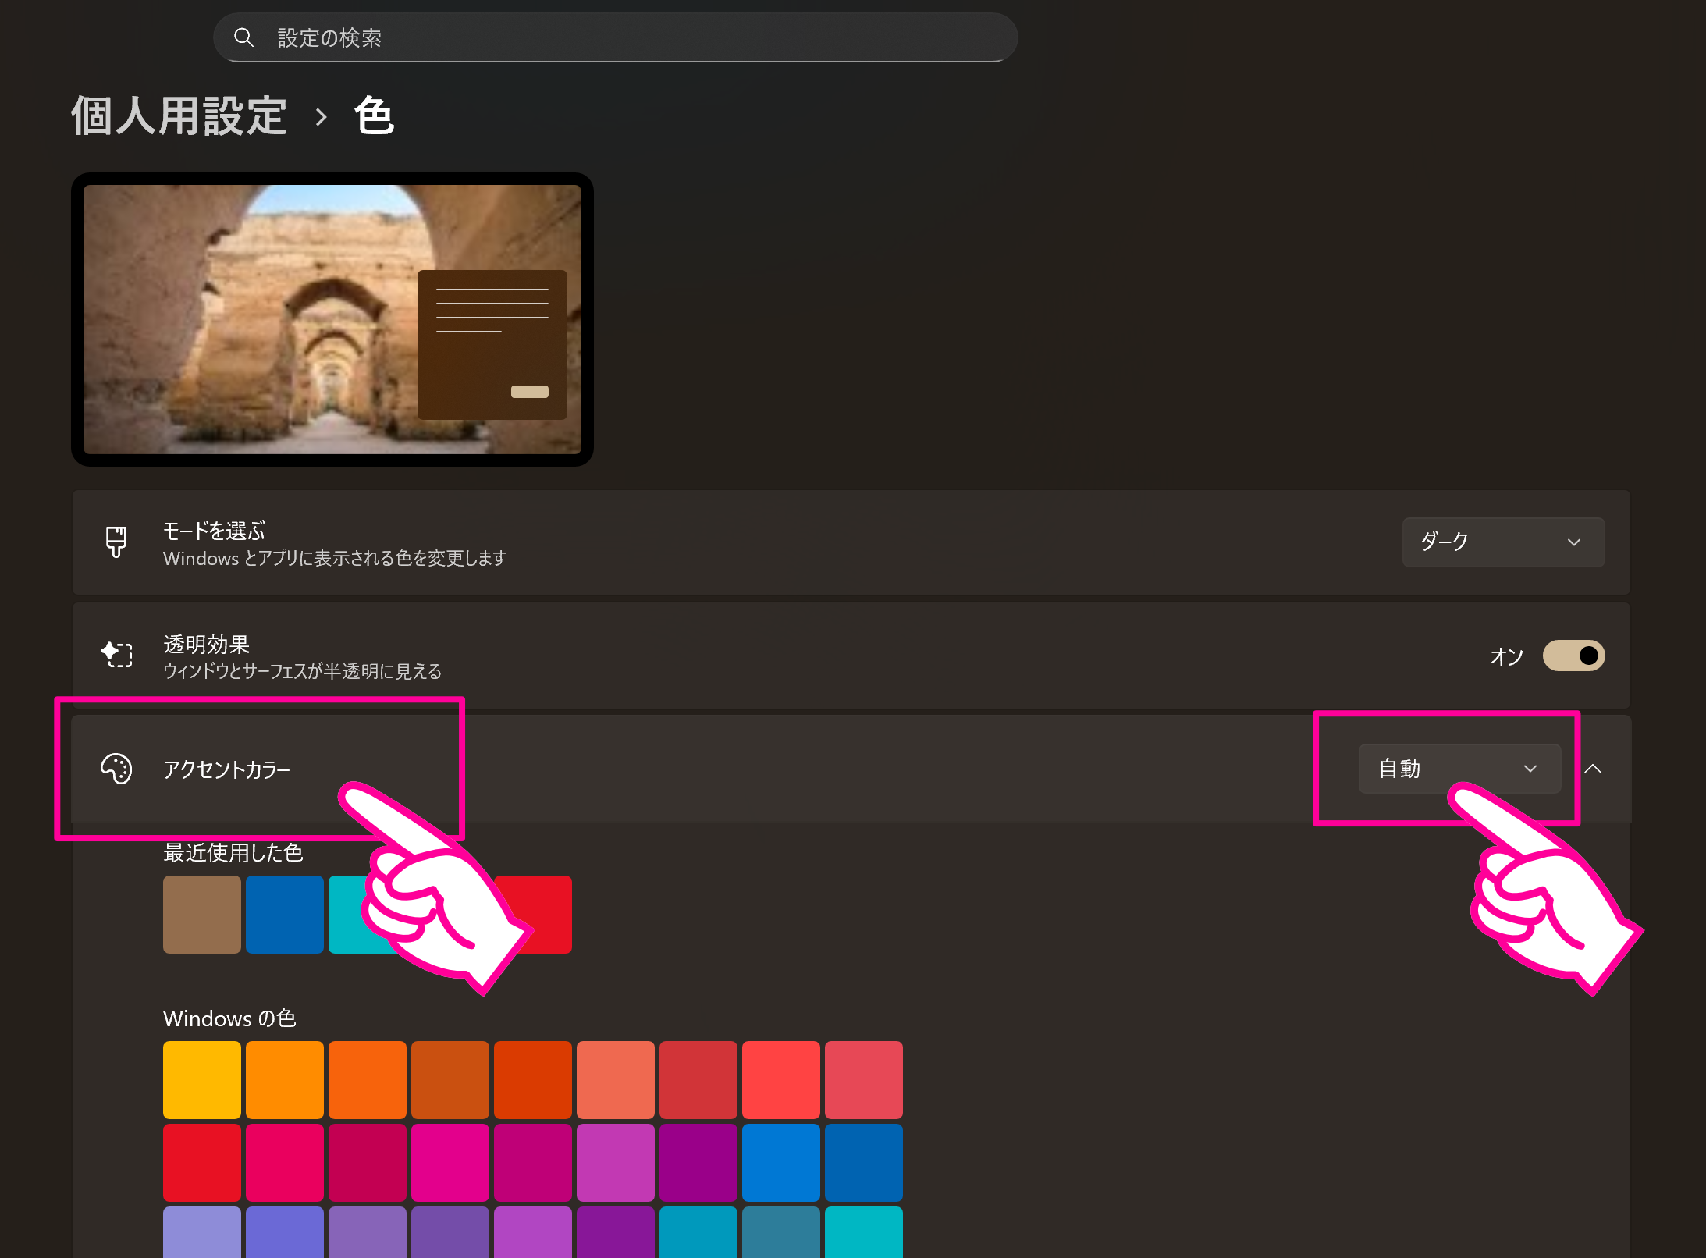This screenshot has height=1258, width=1706.
Task: Go back to 個人用設定 breadcrumb
Action: [179, 116]
